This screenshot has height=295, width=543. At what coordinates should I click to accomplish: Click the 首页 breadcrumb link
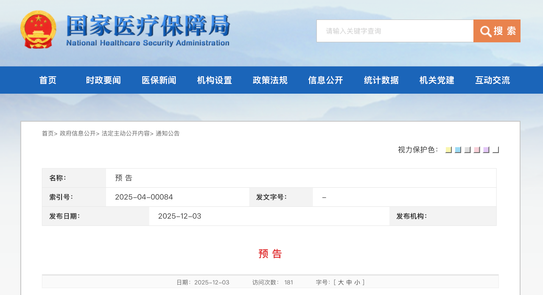pos(48,134)
